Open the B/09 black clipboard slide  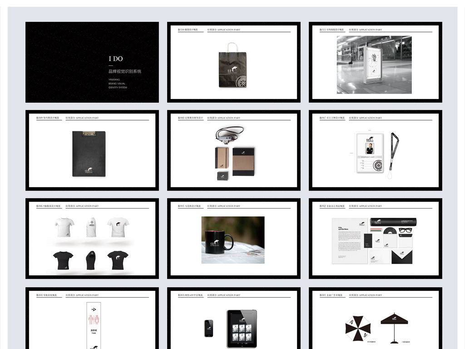click(92, 150)
